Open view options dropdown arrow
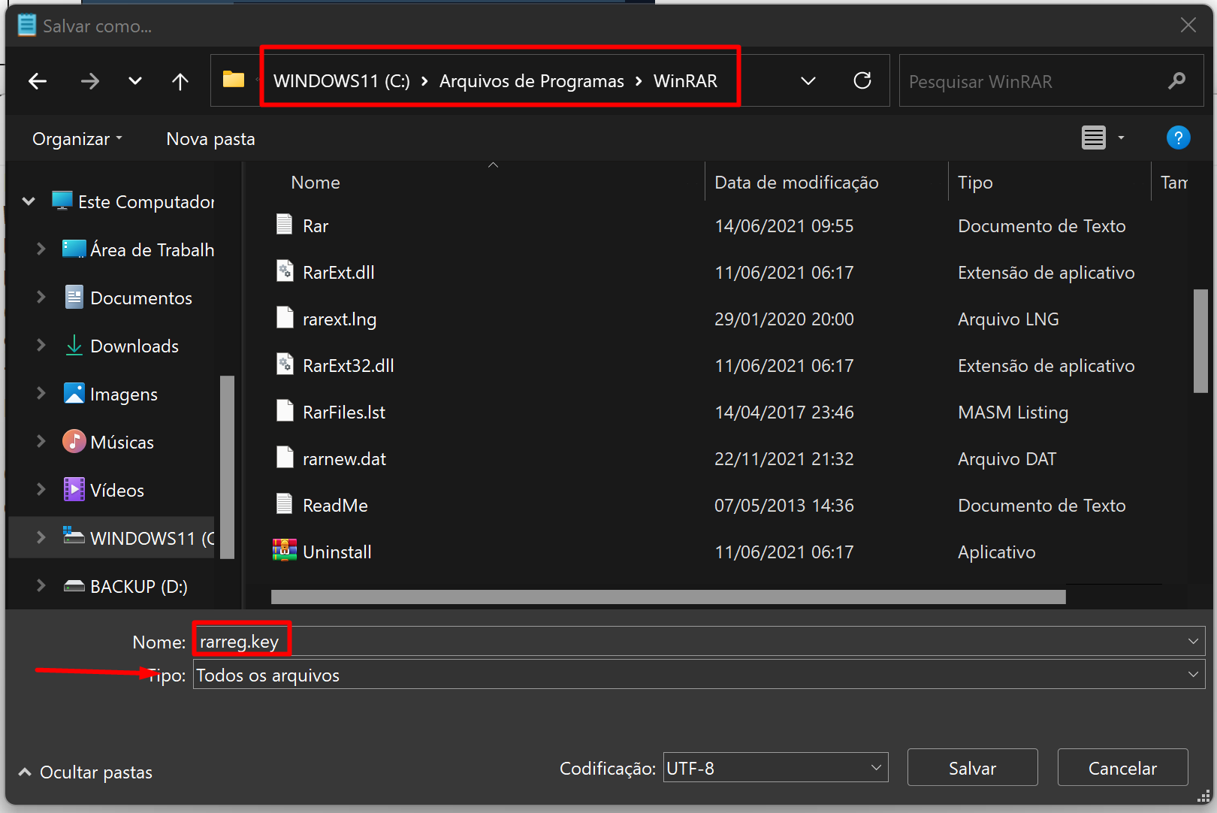Image resolution: width=1217 pixels, height=813 pixels. point(1121,138)
